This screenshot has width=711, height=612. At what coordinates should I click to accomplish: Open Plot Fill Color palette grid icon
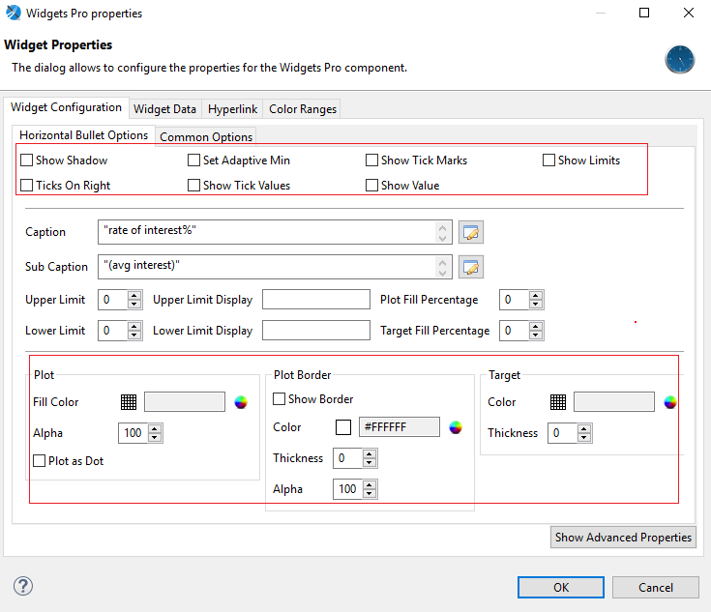(x=129, y=402)
